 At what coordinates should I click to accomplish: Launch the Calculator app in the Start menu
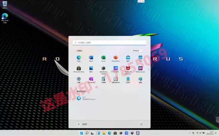[103, 80]
